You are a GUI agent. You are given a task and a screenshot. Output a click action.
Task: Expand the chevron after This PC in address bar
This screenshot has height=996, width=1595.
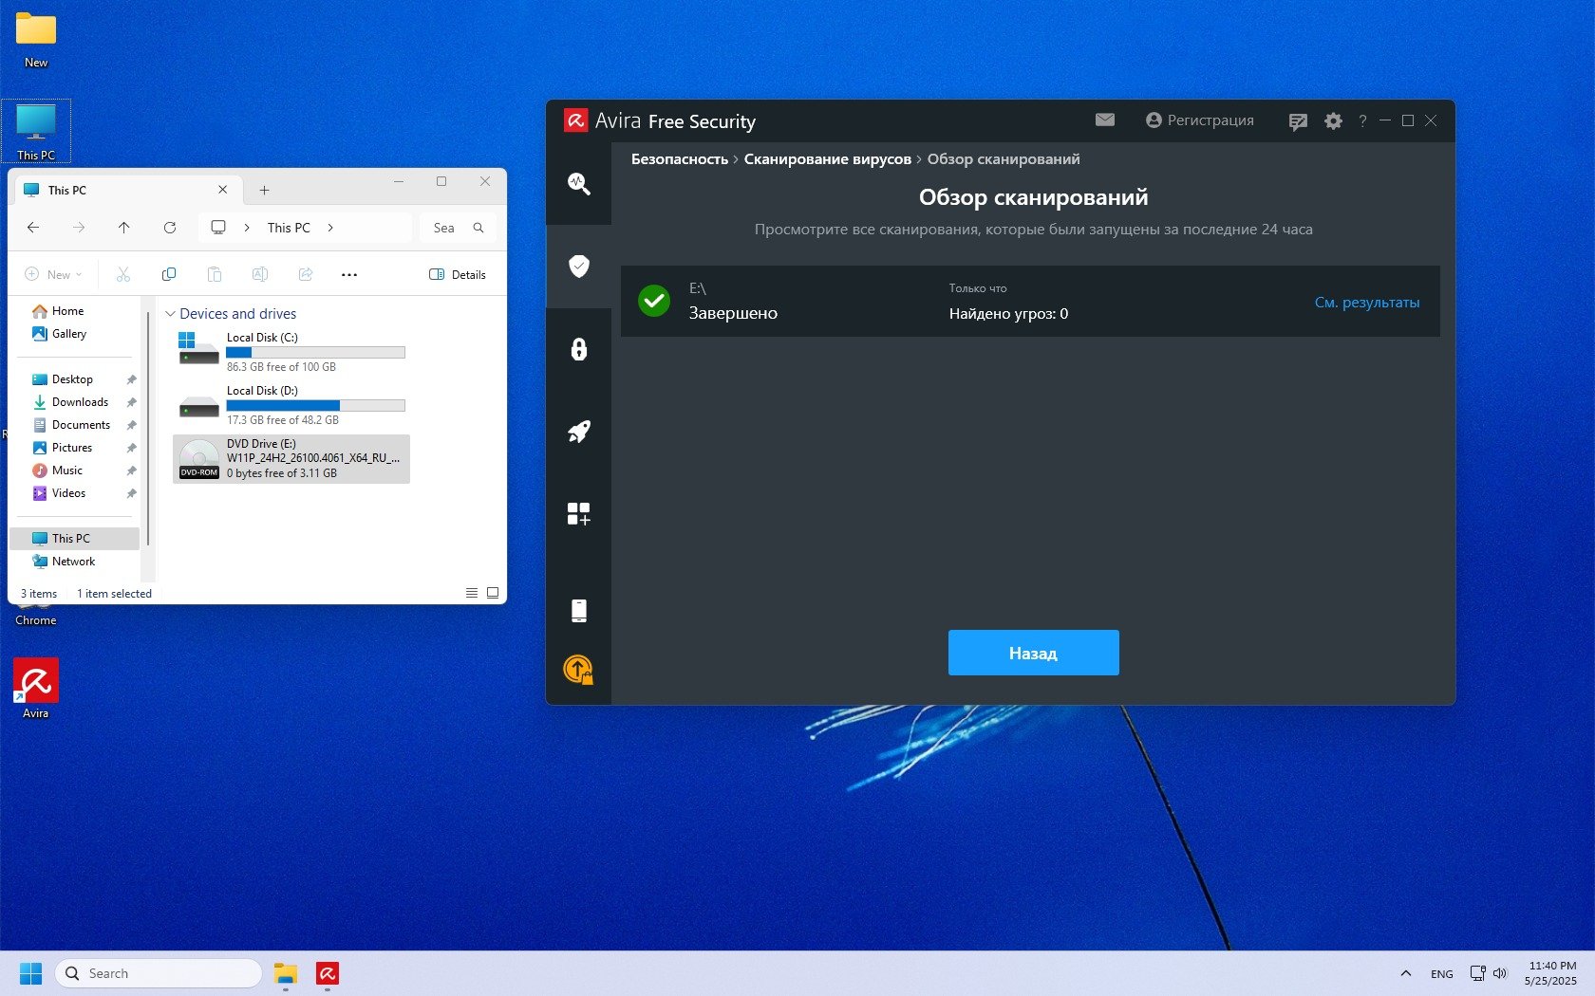click(x=330, y=228)
